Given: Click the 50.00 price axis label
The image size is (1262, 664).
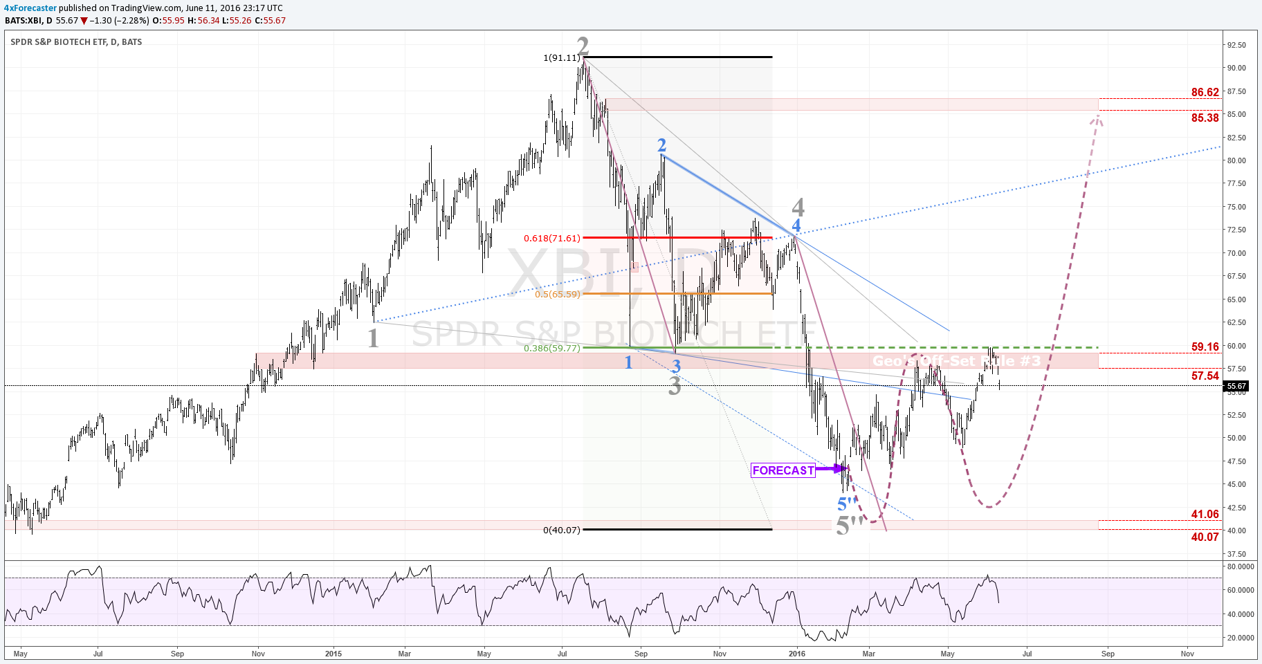Looking at the screenshot, I should pyautogui.click(x=1236, y=438).
